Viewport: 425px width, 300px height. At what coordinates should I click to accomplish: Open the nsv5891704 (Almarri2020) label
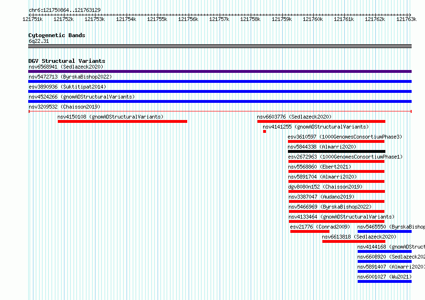[322, 177]
